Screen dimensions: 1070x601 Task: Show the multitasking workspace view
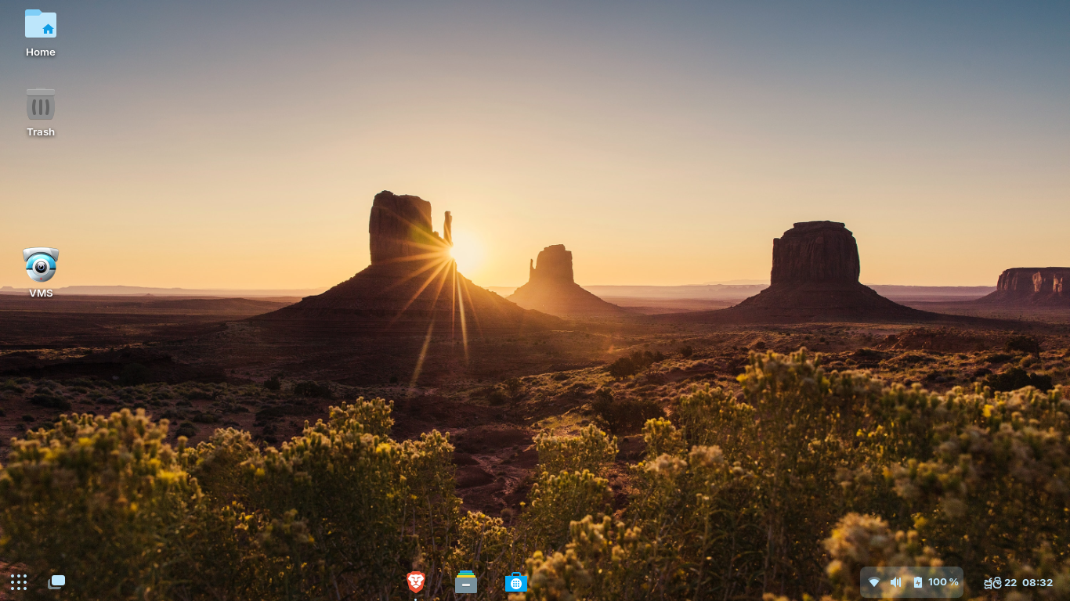pos(56,582)
